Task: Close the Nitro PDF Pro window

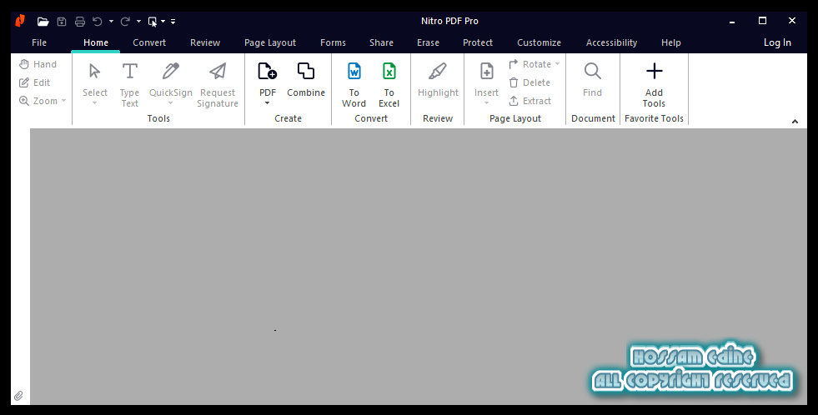Action: (x=792, y=21)
